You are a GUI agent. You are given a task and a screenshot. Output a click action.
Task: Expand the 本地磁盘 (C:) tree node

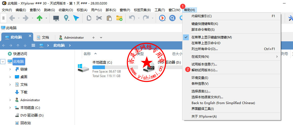(x=10, y=108)
